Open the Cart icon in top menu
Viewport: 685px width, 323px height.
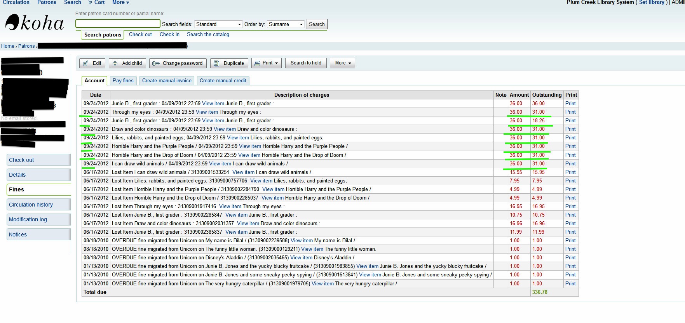(x=91, y=3)
